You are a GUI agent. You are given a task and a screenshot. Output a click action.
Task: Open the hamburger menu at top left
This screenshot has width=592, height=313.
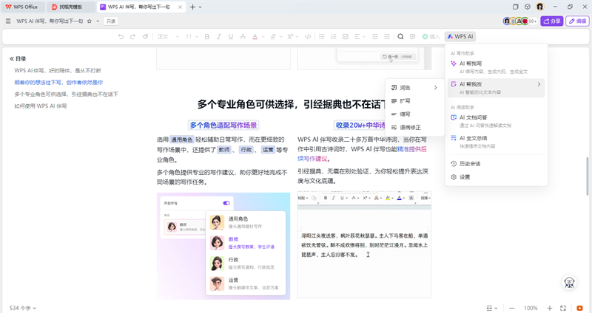[x=8, y=21]
